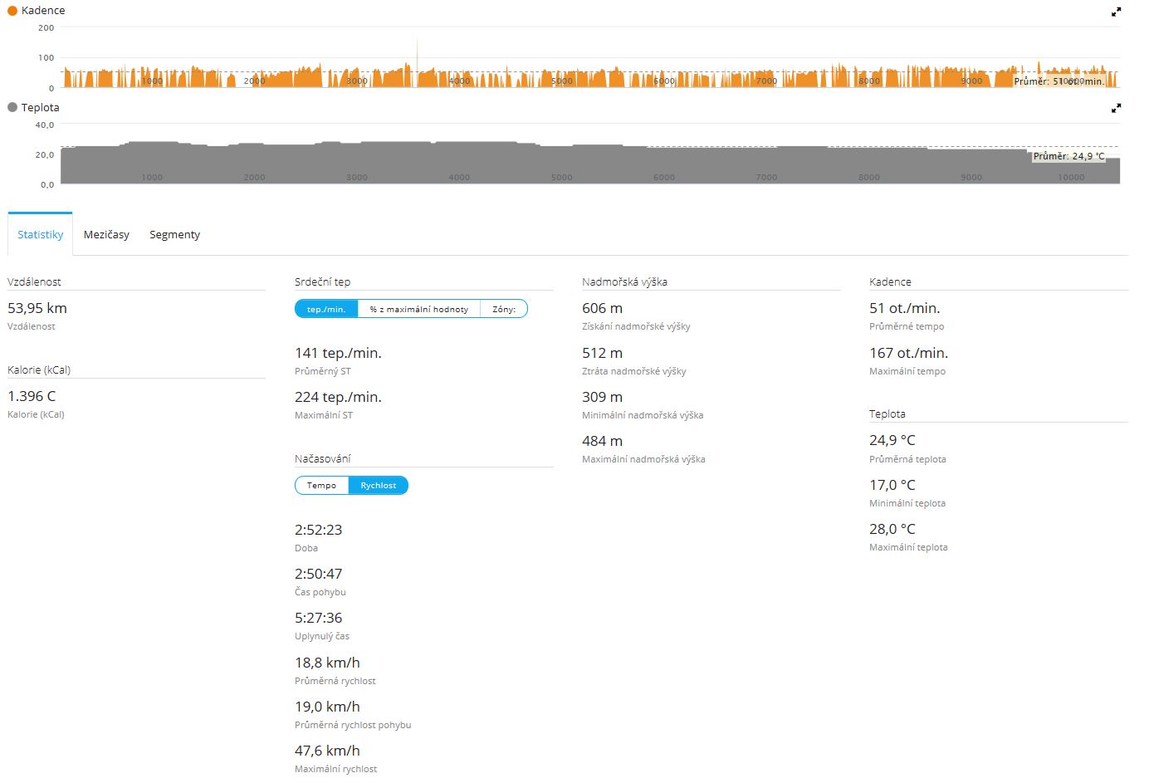Show heart rate as % z maximální hodnoty
Screen dimensions: 1149x778
(418, 309)
